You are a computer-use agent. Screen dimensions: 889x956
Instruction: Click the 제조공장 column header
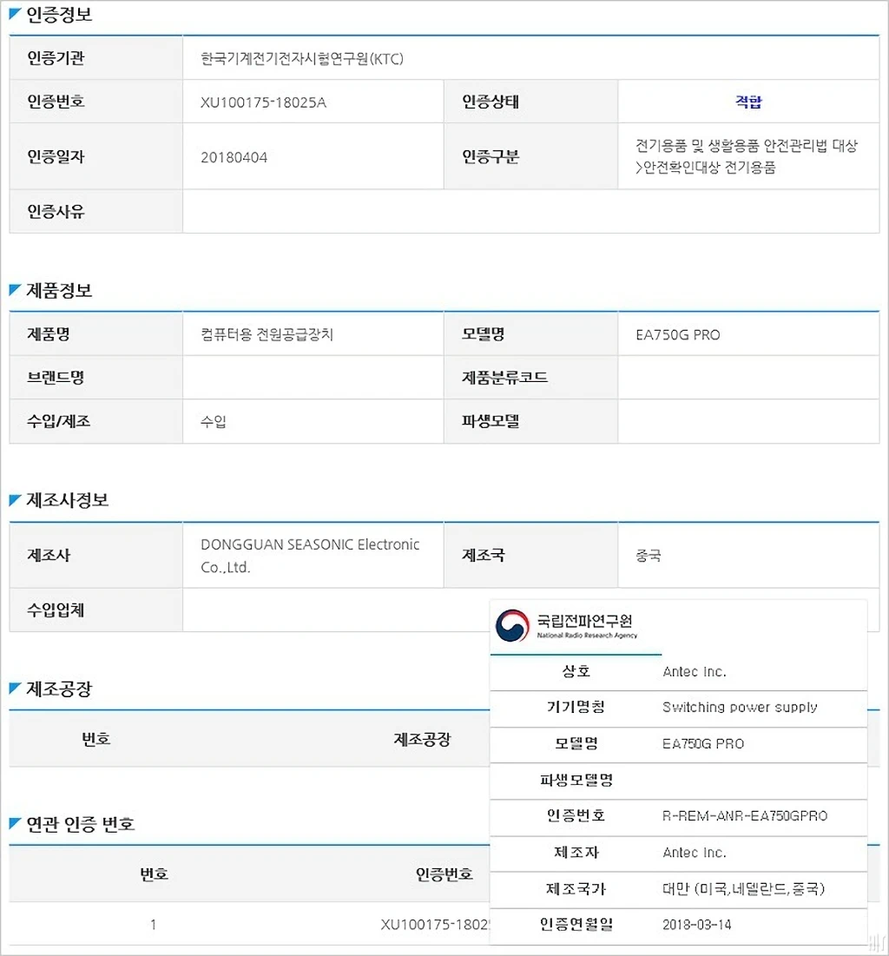click(x=422, y=739)
